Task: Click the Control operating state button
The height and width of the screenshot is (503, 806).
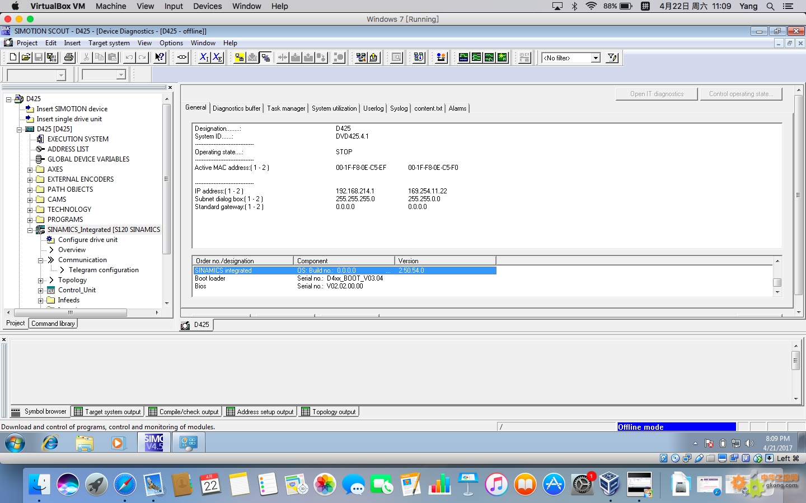Action: point(741,94)
